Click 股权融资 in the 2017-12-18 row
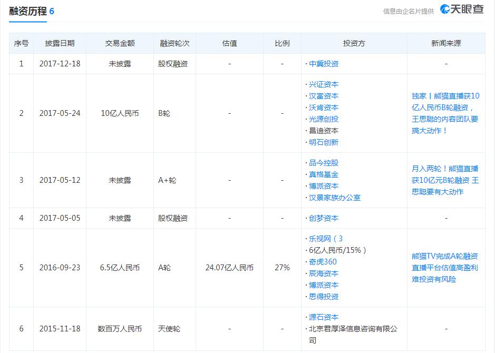This screenshot has height=353, width=495. click(x=173, y=64)
